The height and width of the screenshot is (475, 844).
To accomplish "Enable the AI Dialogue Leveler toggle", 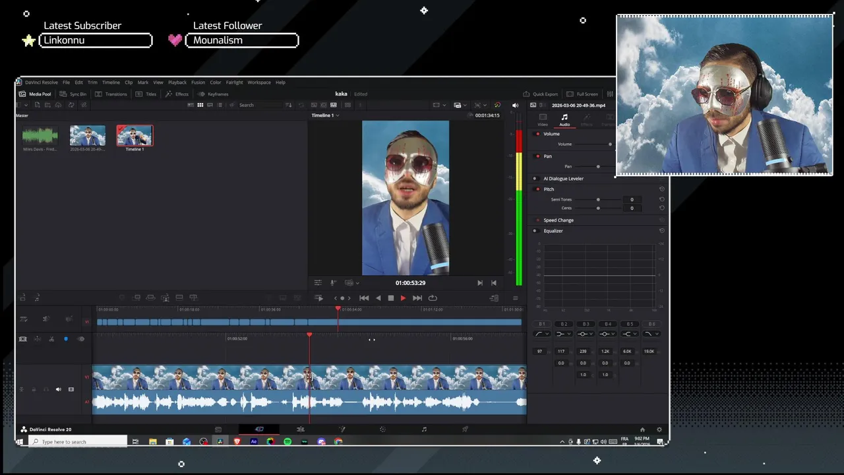I will [535, 179].
